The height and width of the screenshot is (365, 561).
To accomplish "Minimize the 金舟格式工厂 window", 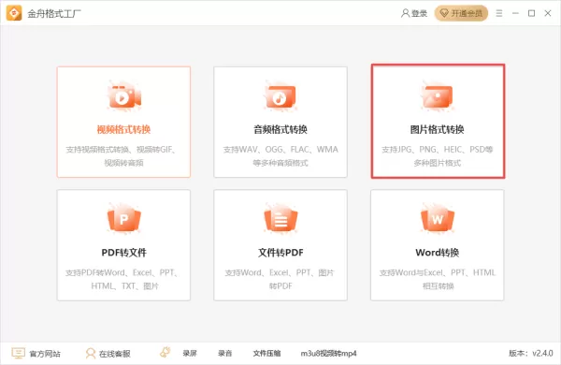I will (515, 13).
